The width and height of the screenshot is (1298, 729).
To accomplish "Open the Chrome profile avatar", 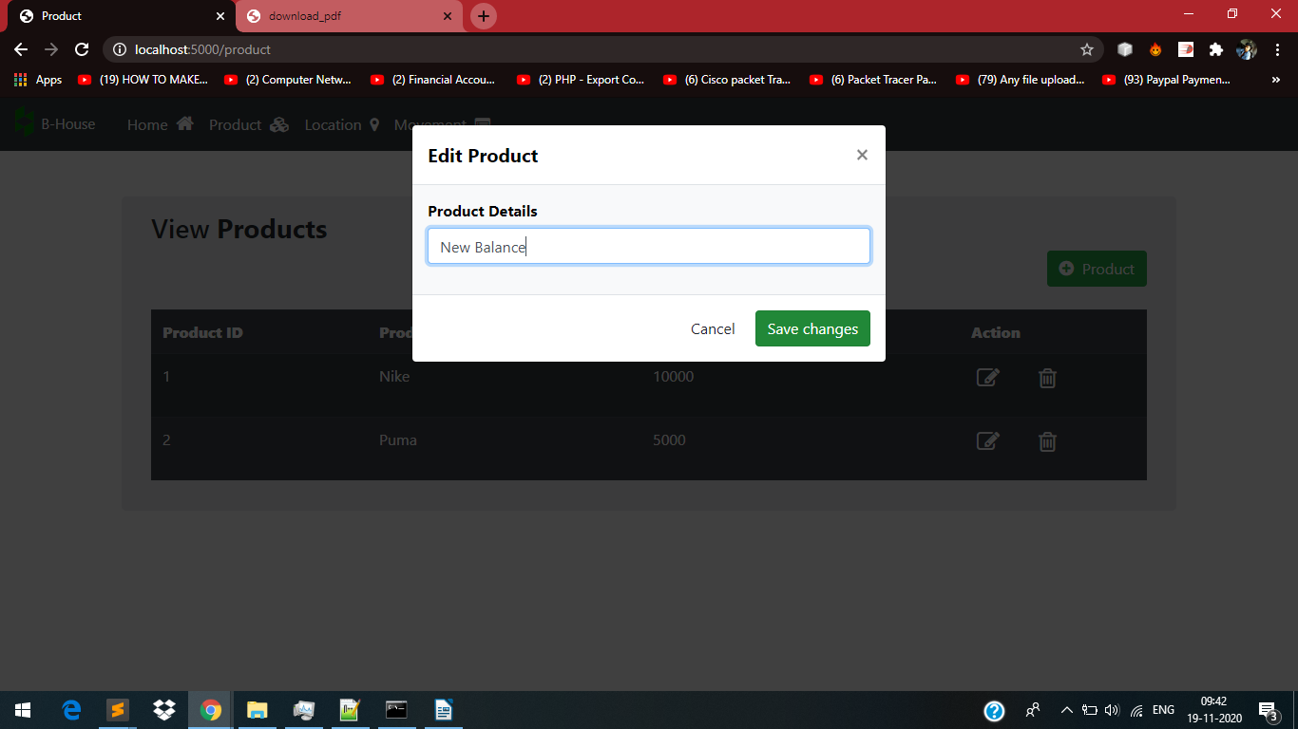I will [x=1247, y=49].
